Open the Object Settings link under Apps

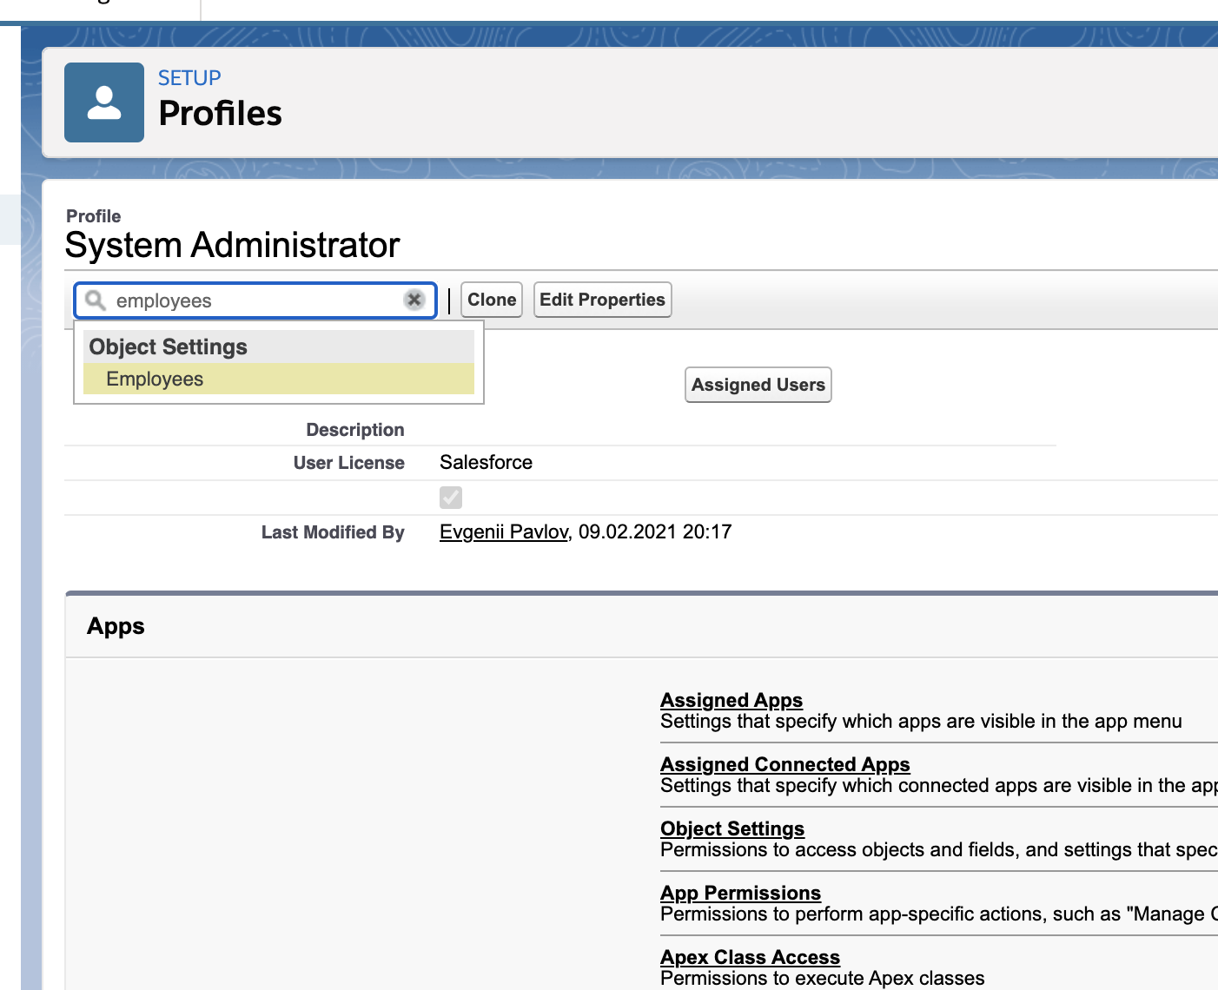click(731, 828)
